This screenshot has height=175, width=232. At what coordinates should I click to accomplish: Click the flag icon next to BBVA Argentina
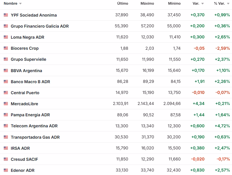click(6, 71)
